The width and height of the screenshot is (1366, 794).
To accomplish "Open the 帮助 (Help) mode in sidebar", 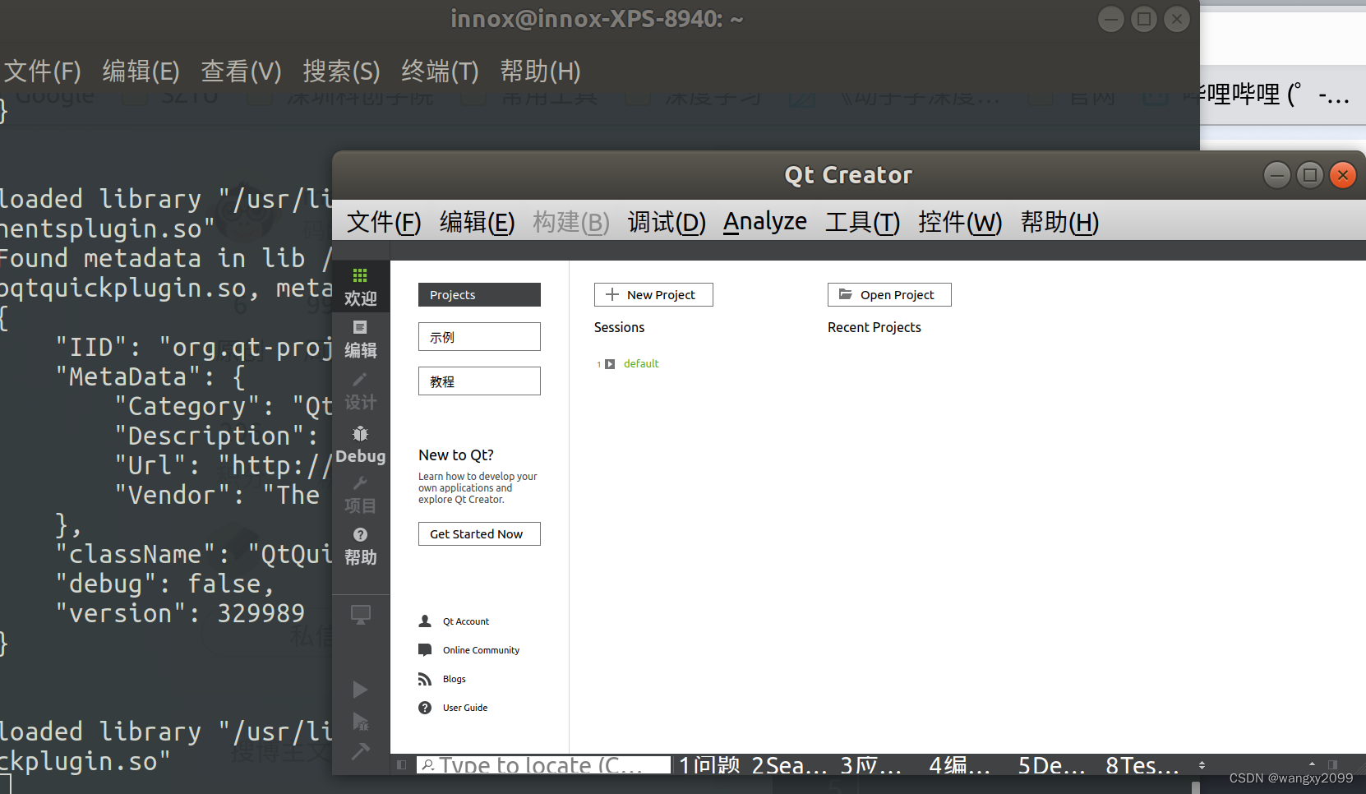I will (x=360, y=547).
